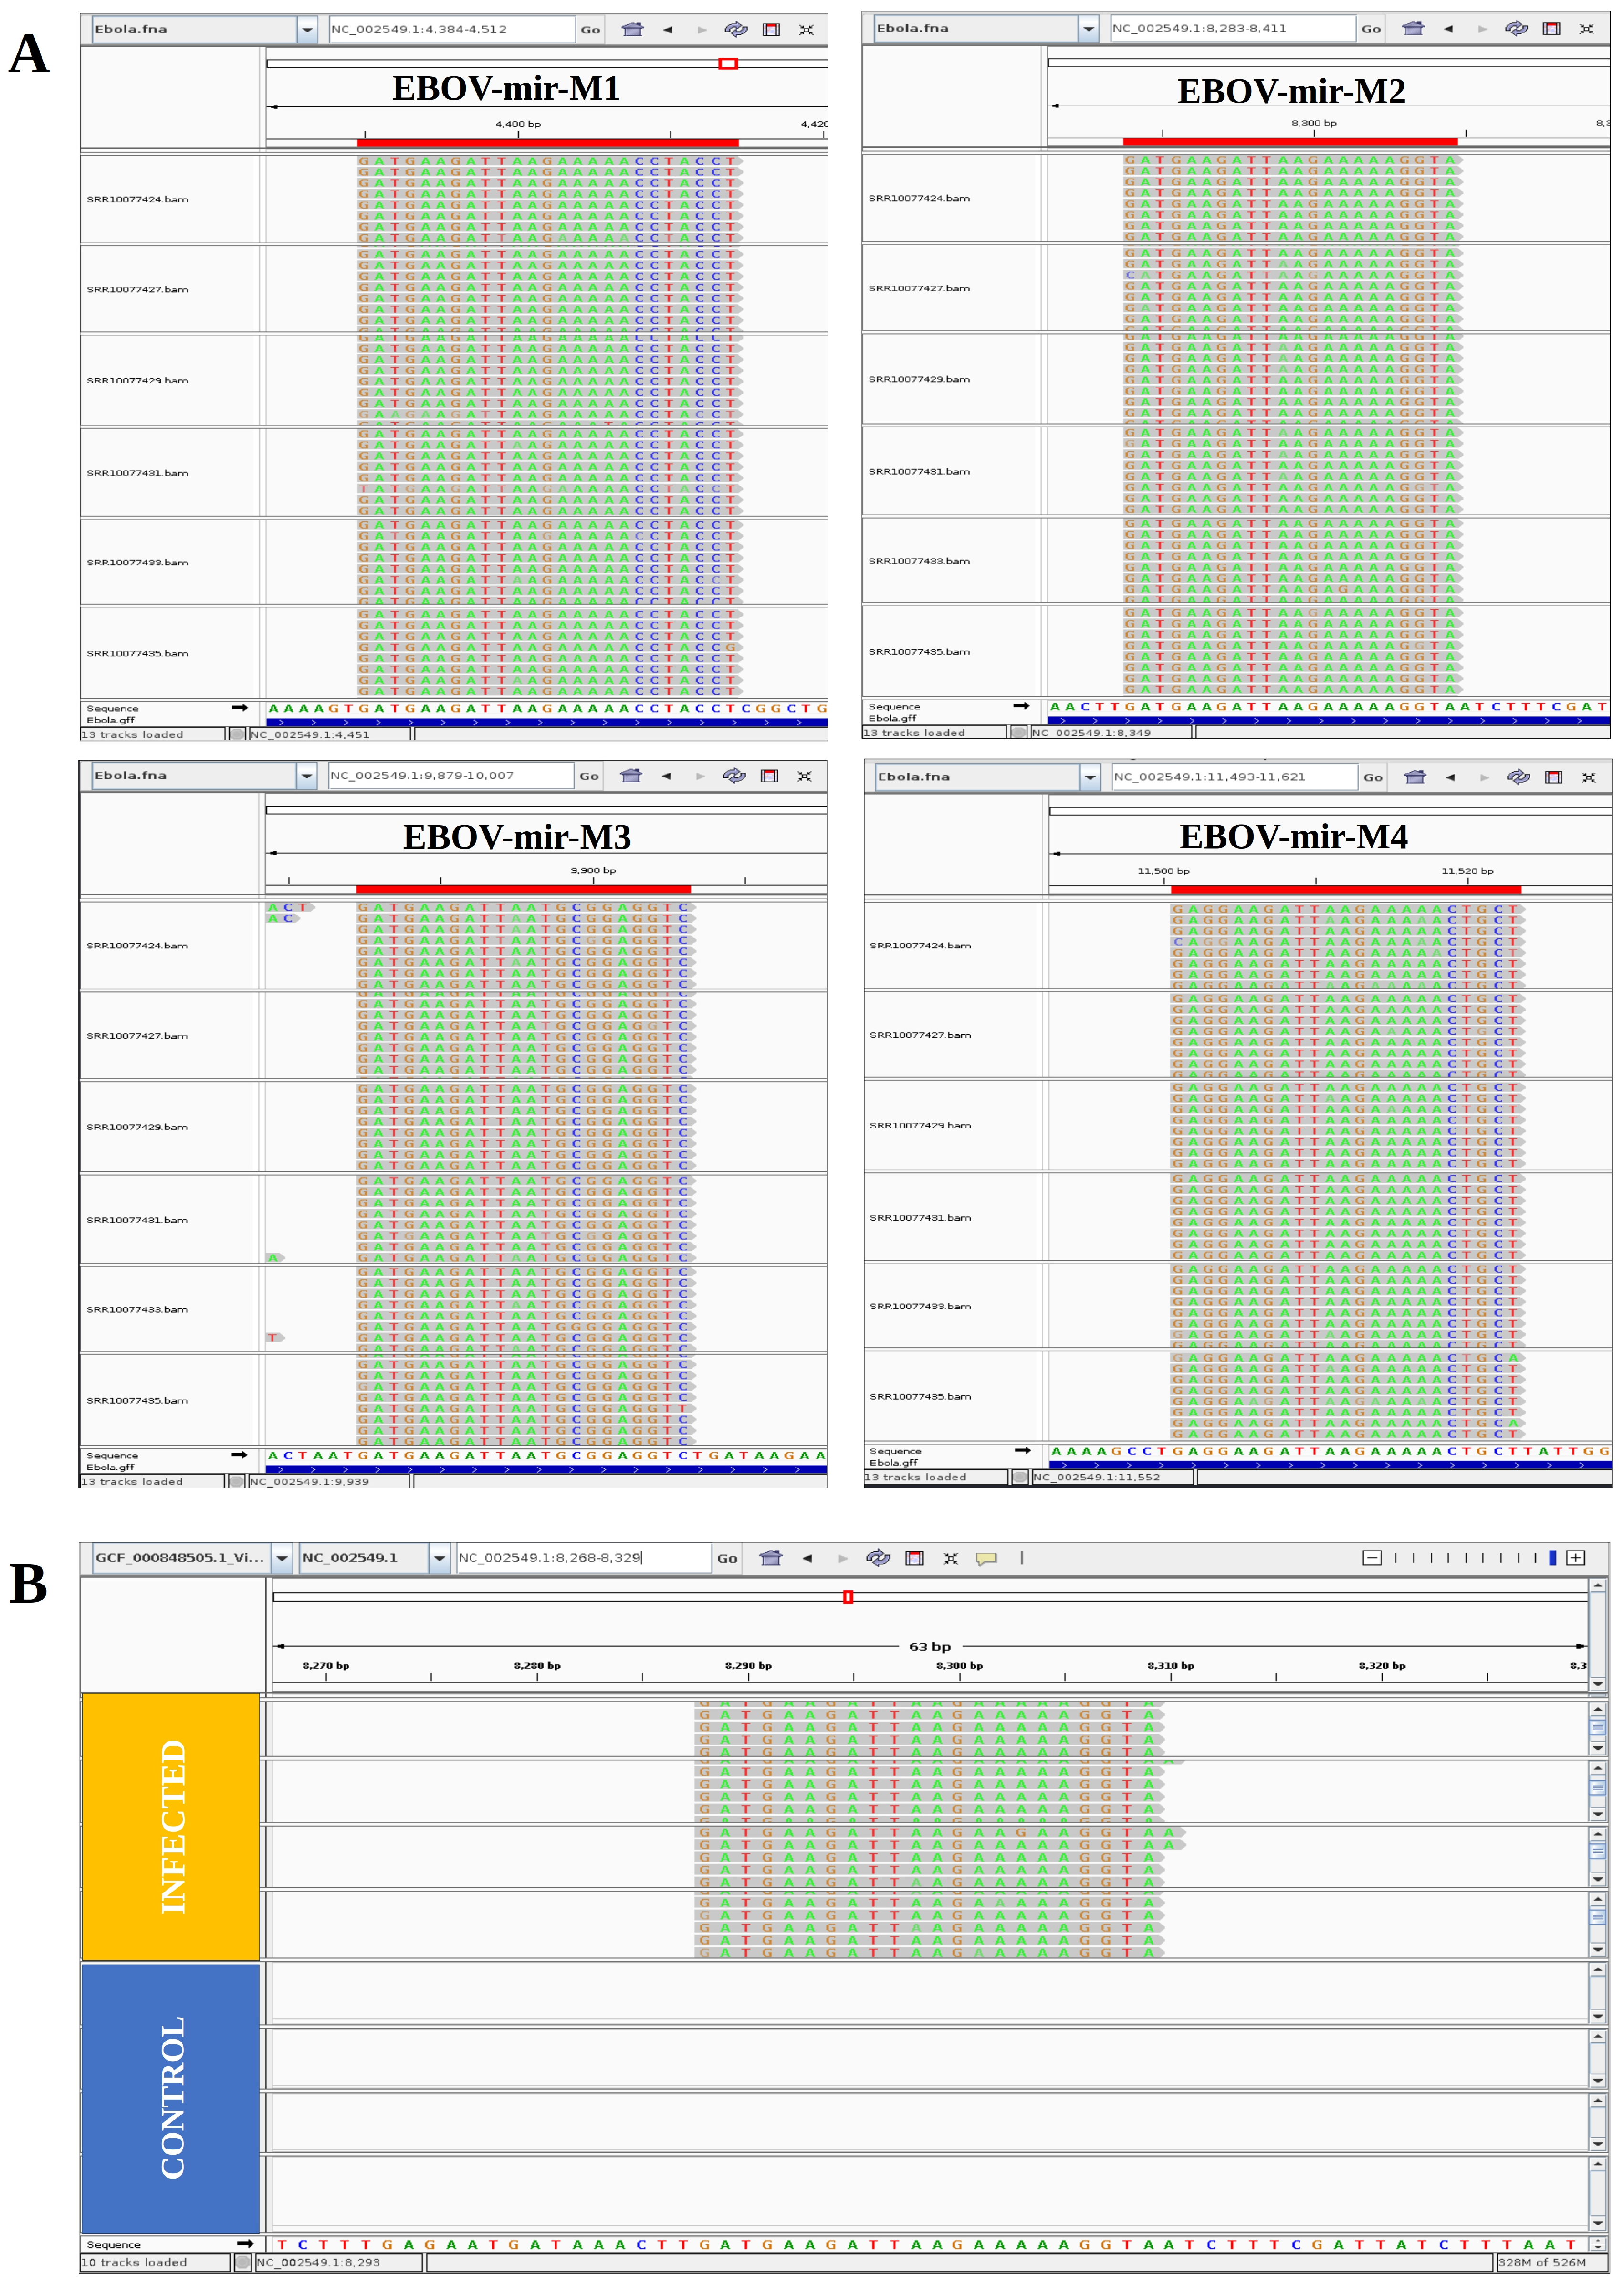Click Home icon in EBOV-mir-M1 window
The height and width of the screenshot is (2287, 1624).
(632, 29)
